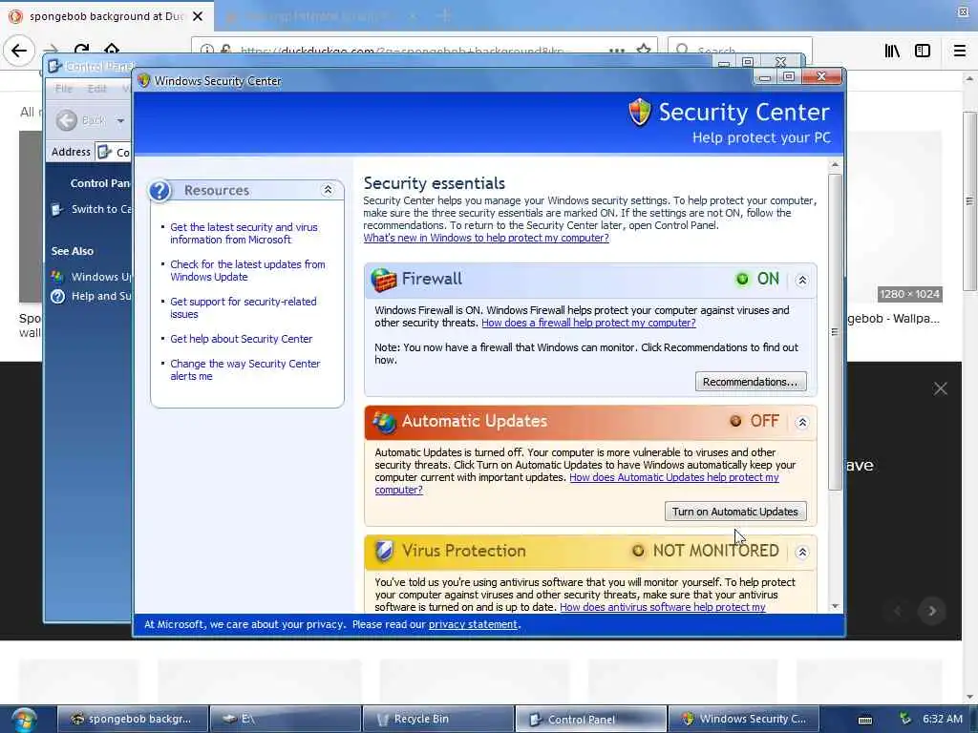This screenshot has width=978, height=733.
Task: Collapse the Automatic Updates section
Action: tap(802, 422)
